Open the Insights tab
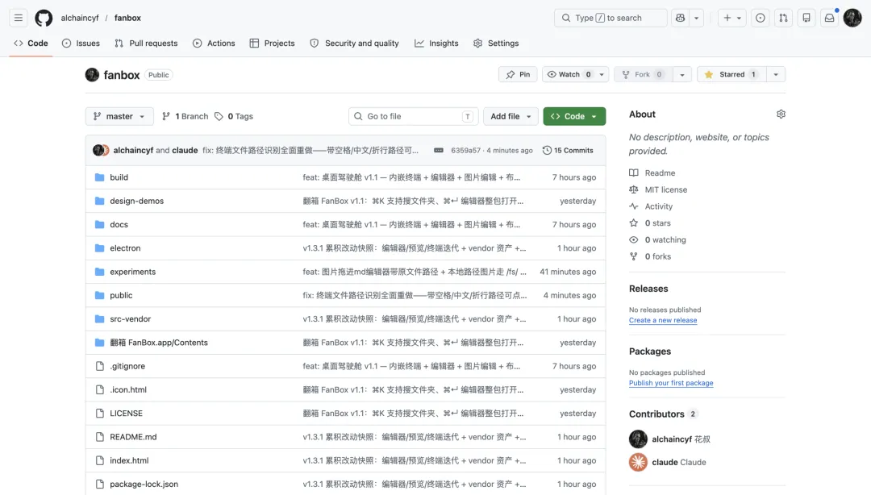 436,44
